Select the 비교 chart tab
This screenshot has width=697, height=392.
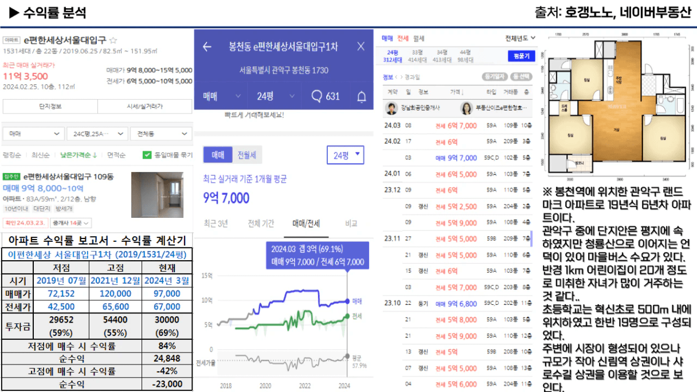tap(351, 224)
